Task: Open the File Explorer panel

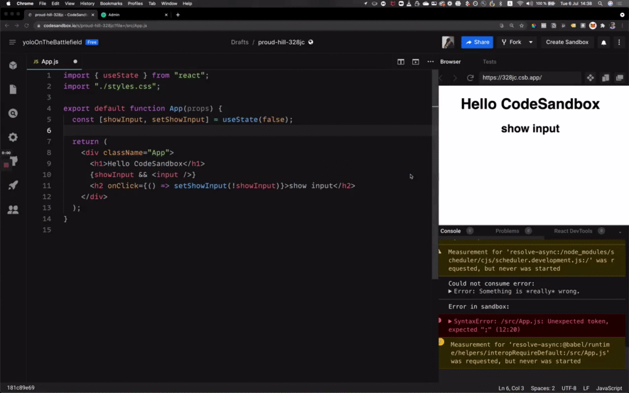Action: pos(12,89)
